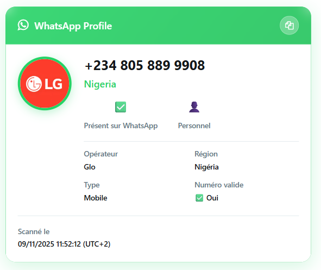Click the WhatsApp logo in header
The image size is (321, 270).
point(23,26)
